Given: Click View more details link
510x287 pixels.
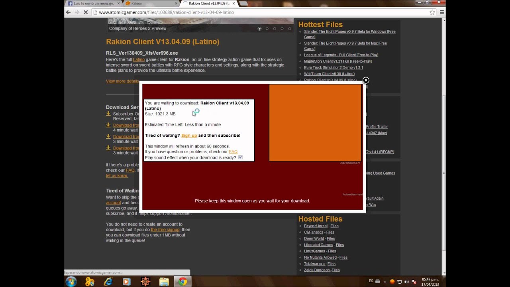Looking at the screenshot, I should pyautogui.click(x=122, y=81).
